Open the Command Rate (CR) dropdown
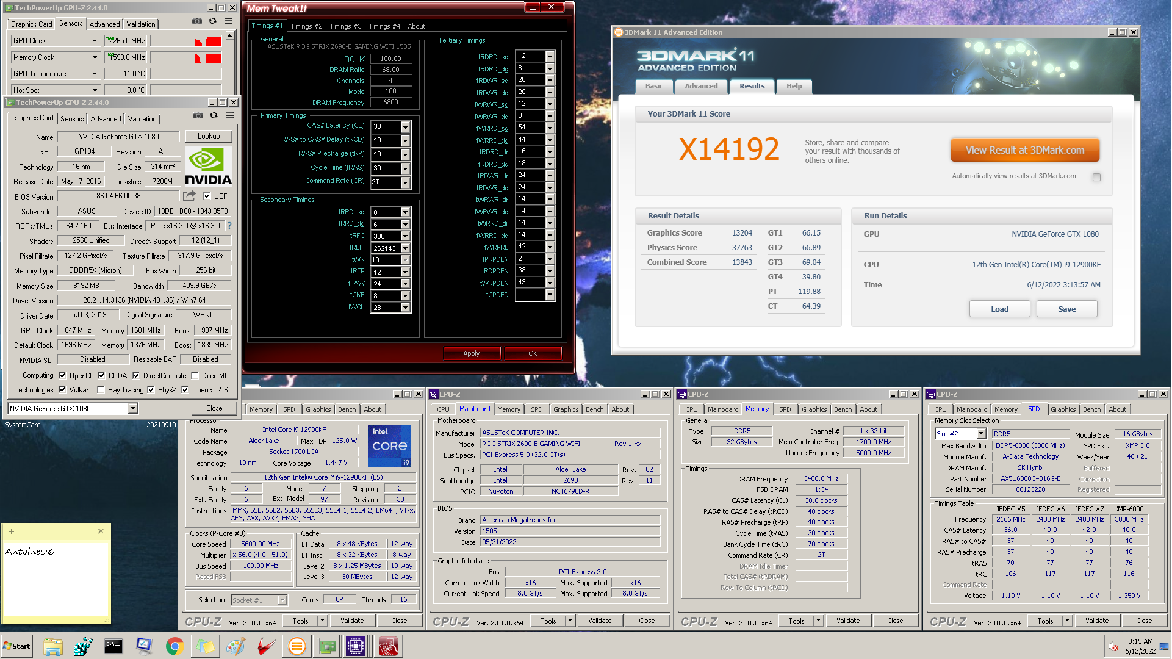The width and height of the screenshot is (1172, 659). click(405, 182)
